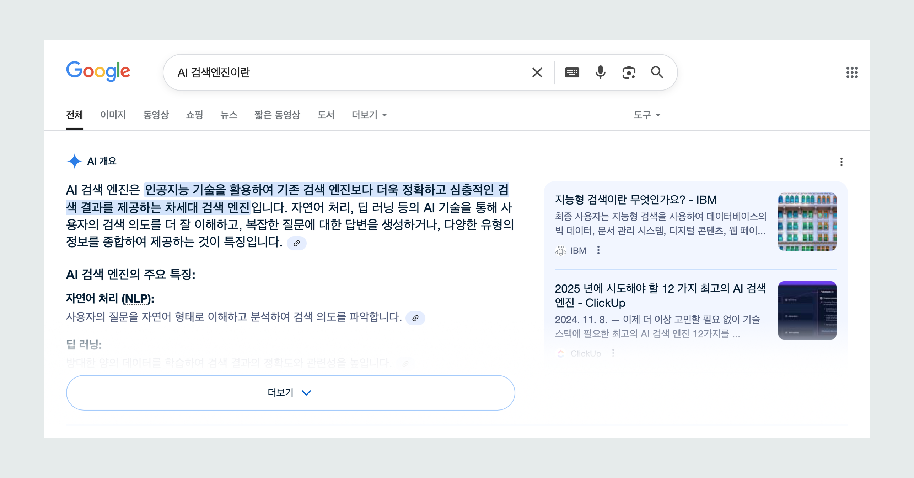
Task: Click the IBM article building thumbnail
Action: 807,222
